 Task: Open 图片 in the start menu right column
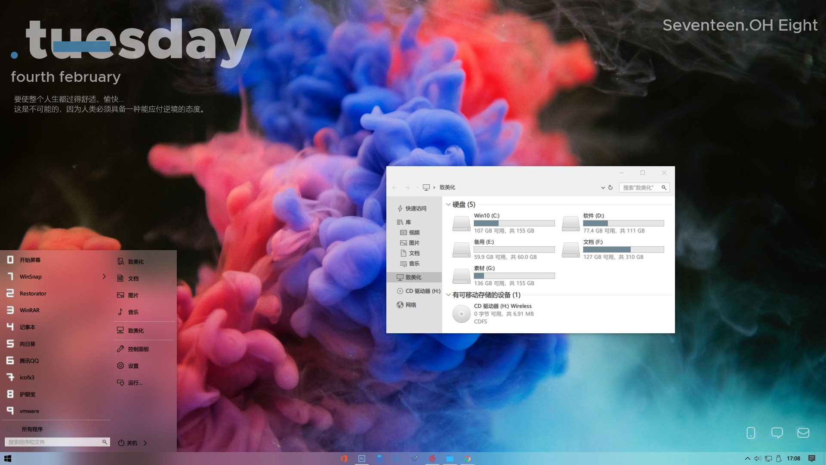144,295
